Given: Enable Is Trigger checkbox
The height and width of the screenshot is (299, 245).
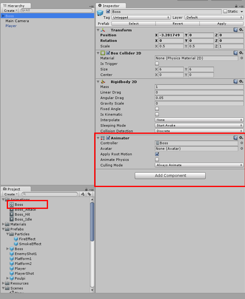Looking at the screenshot, I should coord(157,64).
